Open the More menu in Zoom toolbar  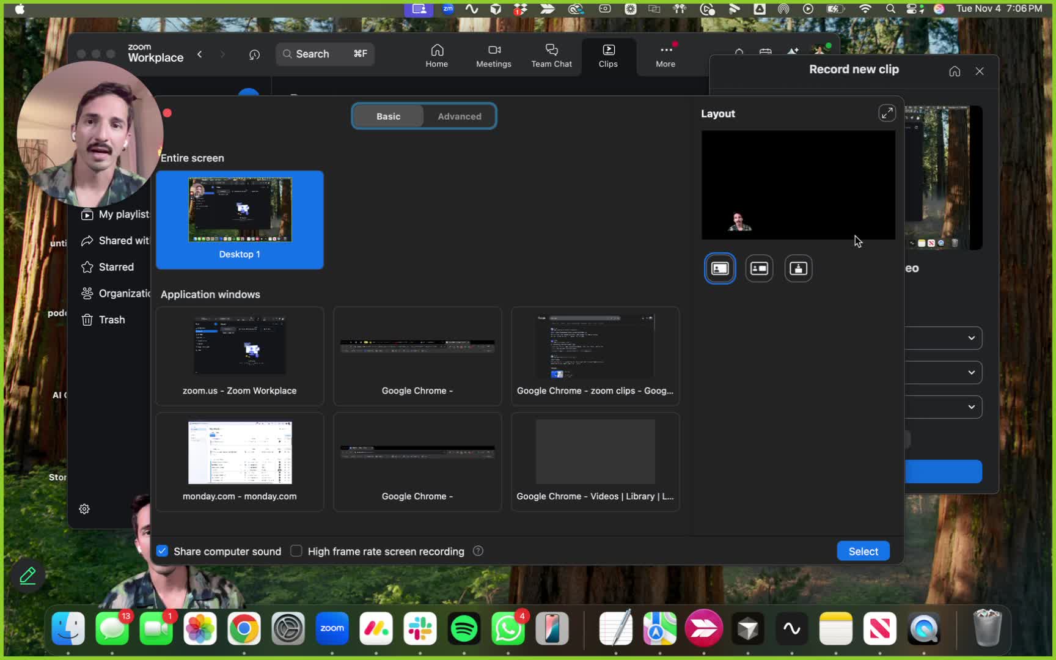[665, 56]
